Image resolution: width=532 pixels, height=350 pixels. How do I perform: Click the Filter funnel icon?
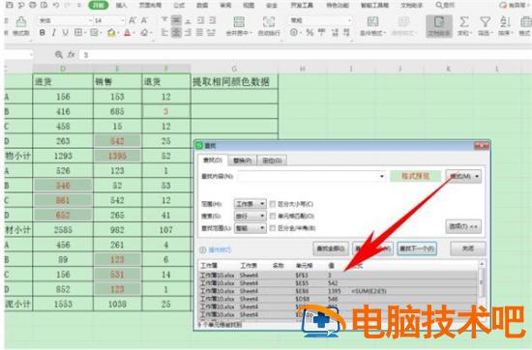click(486, 21)
